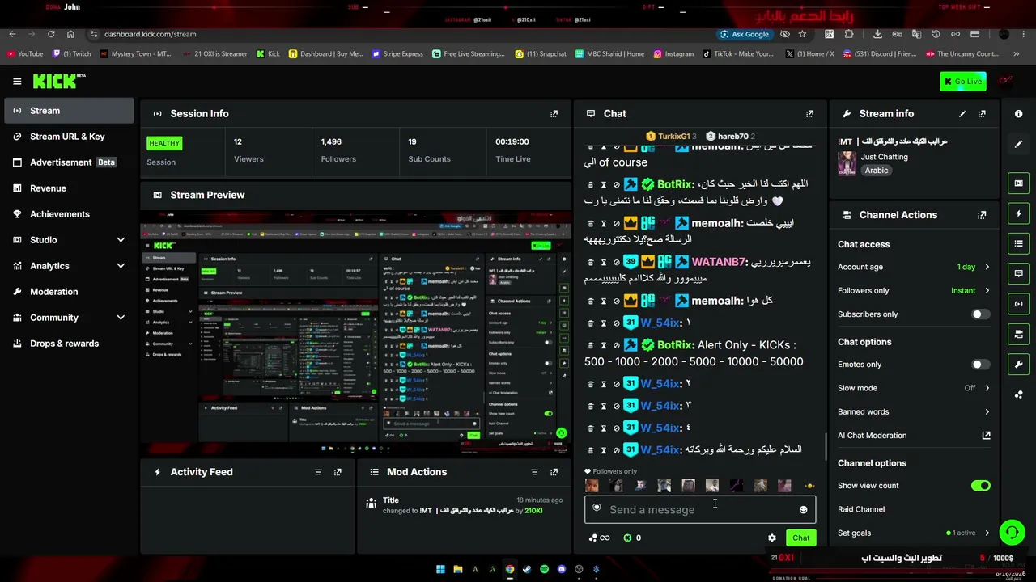The width and height of the screenshot is (1036, 582).
Task: Go to Revenue page
Action: [x=69, y=188]
